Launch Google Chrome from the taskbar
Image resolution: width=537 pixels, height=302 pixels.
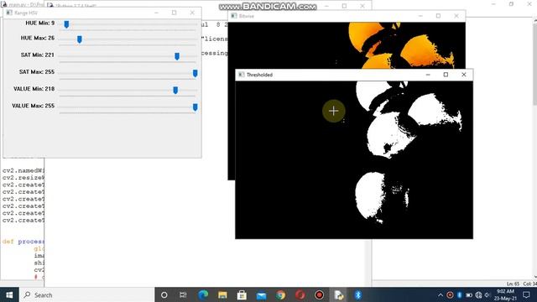pos(281,294)
